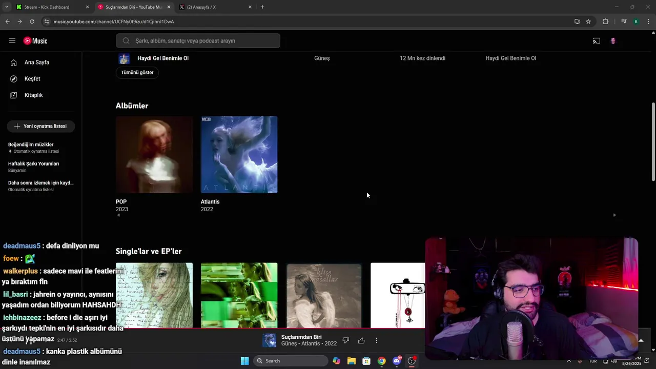Screen dimensions: 656x369
Task: Go forward in browser
Action: click(19, 22)
